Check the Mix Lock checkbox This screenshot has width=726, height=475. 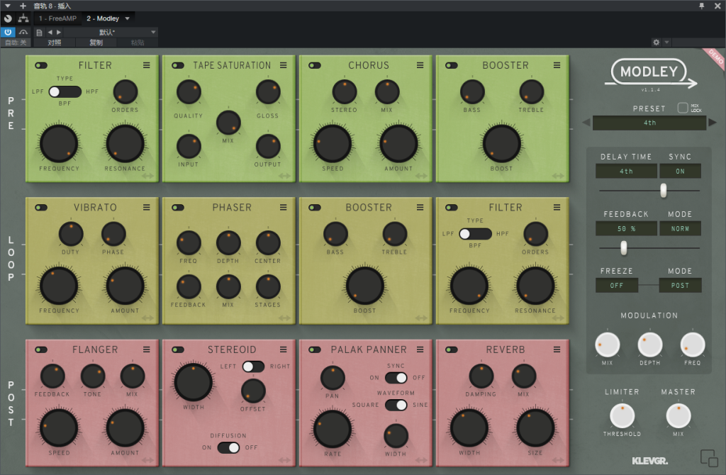[683, 108]
